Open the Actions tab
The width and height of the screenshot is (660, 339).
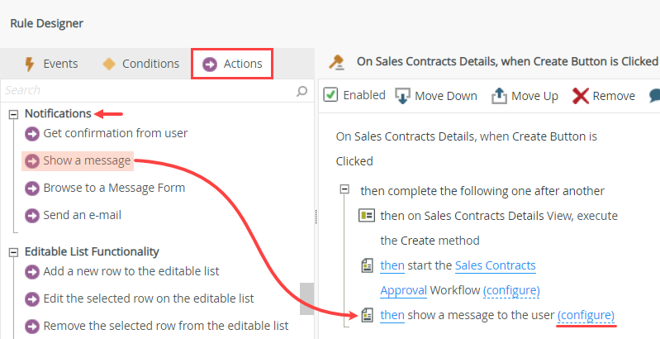click(232, 64)
